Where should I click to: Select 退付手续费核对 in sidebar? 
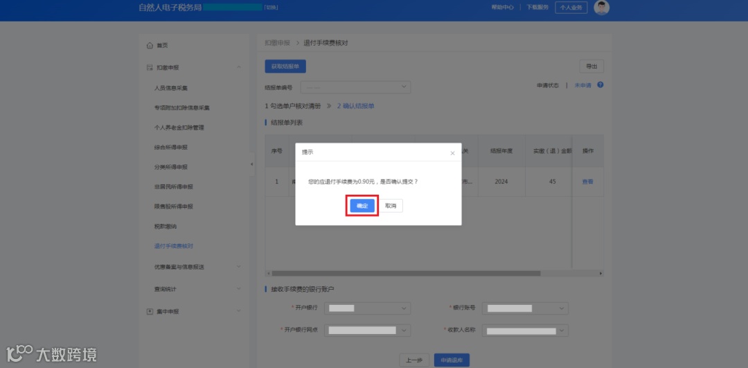(174, 246)
